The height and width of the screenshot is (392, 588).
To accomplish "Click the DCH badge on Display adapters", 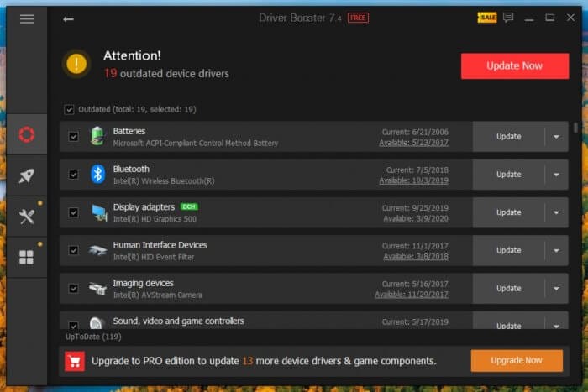I will [x=189, y=206].
